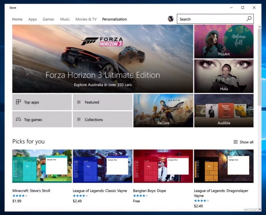The height and width of the screenshot is (215, 266).
Task: Go to the Home tab
Action: coord(17,19)
